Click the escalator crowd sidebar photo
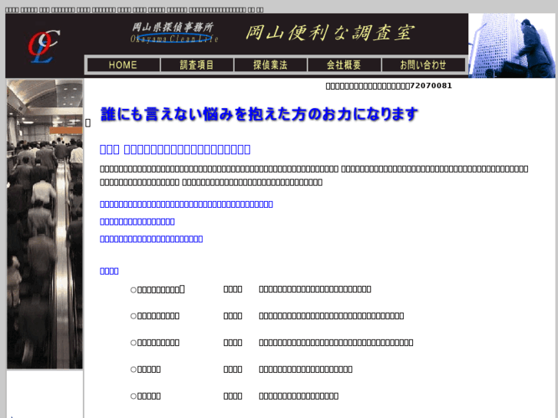The height and width of the screenshot is (418, 558). [x=45, y=224]
